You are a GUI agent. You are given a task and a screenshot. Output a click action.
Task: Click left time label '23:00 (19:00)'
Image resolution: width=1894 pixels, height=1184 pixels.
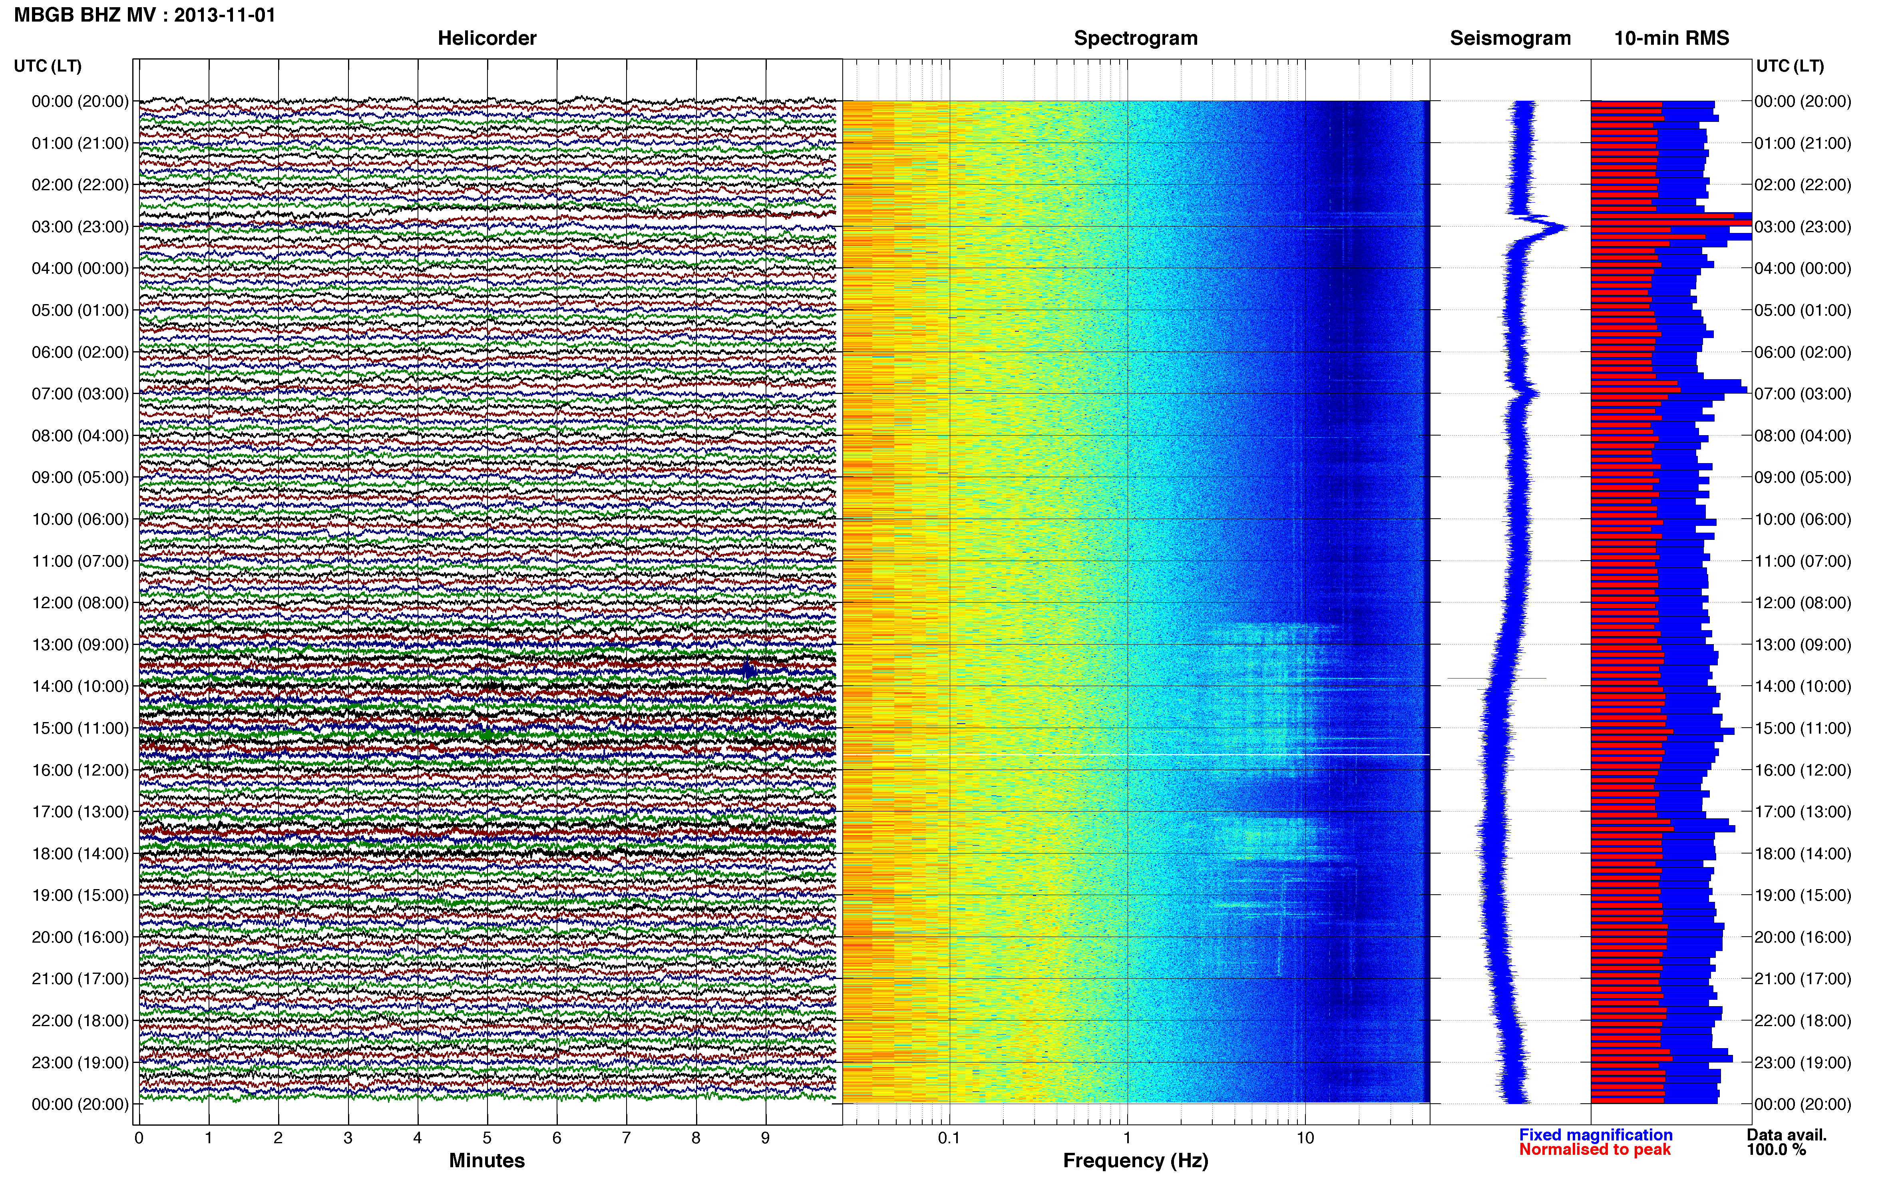(80, 1062)
